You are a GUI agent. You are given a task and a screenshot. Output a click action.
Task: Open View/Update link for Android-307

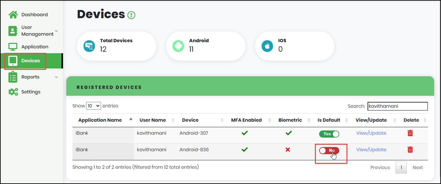tap(371, 133)
